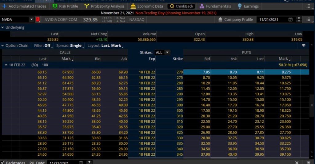Collapse the Option Chain section
315x164 pixels.
[x=3, y=46]
